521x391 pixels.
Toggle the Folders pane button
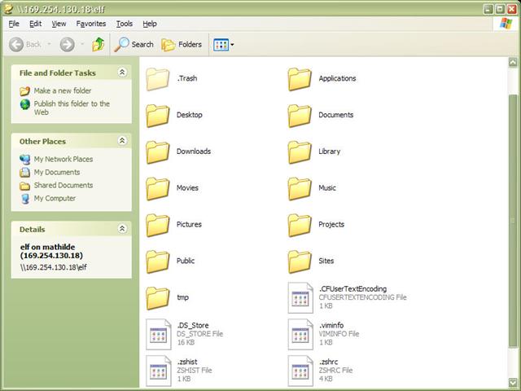coord(182,44)
